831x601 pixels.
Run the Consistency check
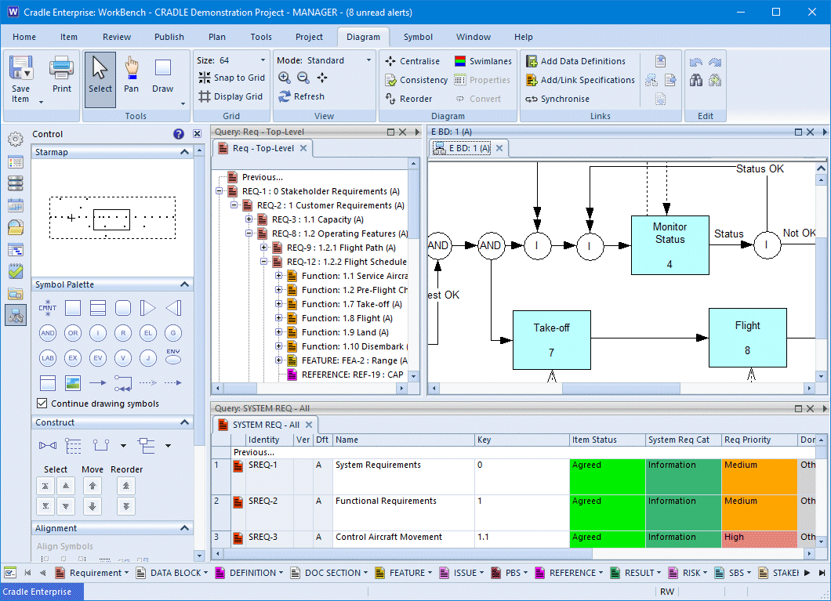(416, 80)
